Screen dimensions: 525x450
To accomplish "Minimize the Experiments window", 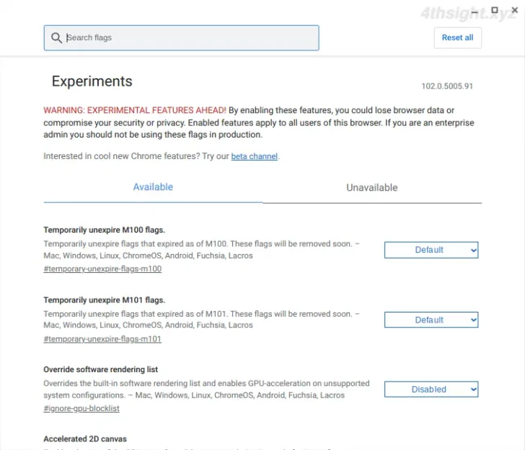I will click(x=475, y=12).
